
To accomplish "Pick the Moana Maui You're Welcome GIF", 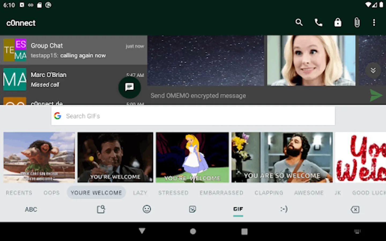I will (x=39, y=157).
